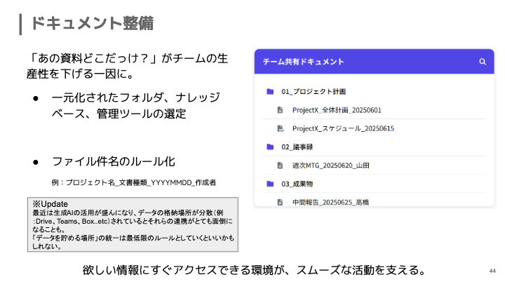Open the ProjectX_全体計画_20250601 file name
The width and height of the screenshot is (505, 284).
(338, 110)
